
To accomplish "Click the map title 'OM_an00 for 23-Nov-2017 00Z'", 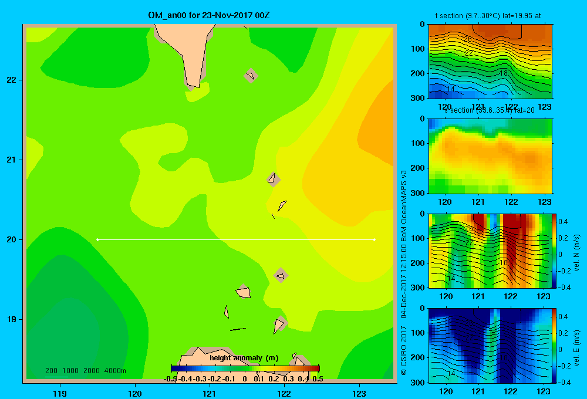I will (209, 15).
